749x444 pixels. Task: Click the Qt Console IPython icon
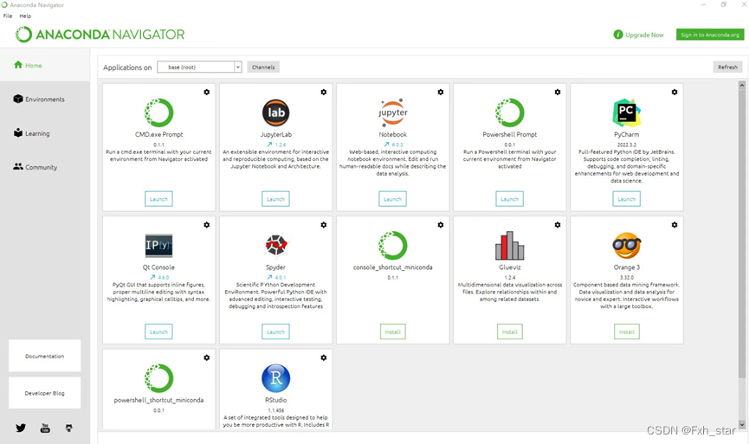coord(158,246)
